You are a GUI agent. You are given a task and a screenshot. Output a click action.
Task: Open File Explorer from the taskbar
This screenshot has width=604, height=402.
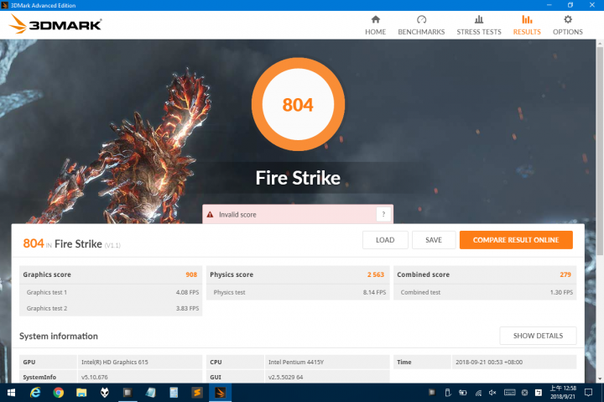pos(81,393)
